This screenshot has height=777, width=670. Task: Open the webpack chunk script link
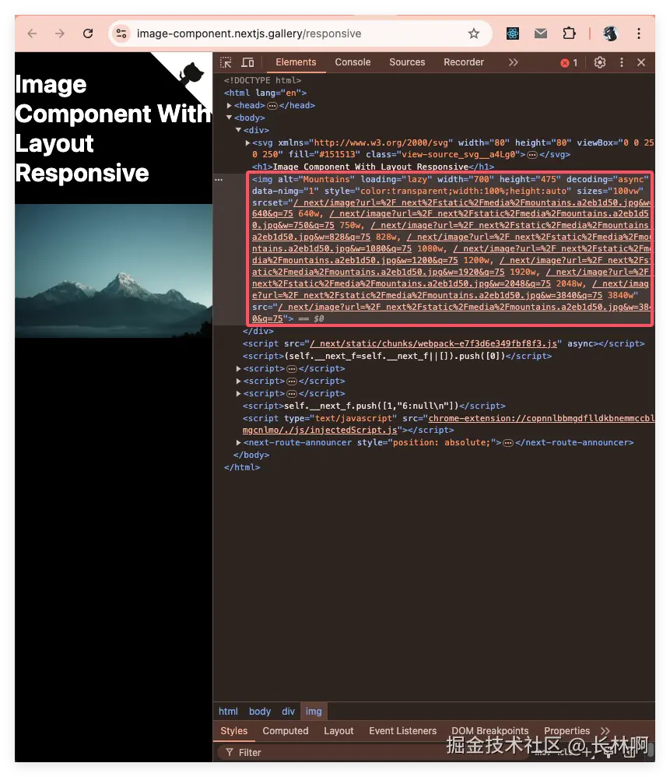coord(433,343)
